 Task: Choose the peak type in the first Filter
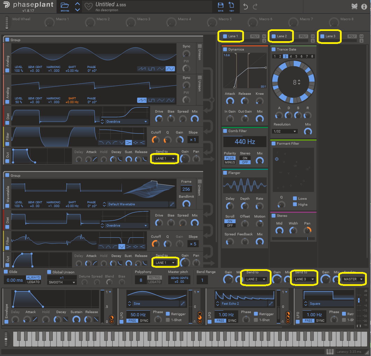coord(135,143)
